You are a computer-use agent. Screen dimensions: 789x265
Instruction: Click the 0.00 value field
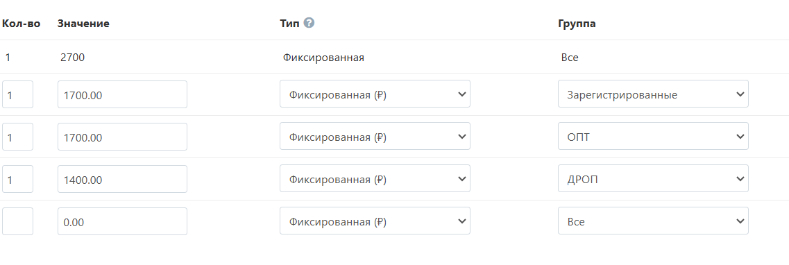click(122, 221)
